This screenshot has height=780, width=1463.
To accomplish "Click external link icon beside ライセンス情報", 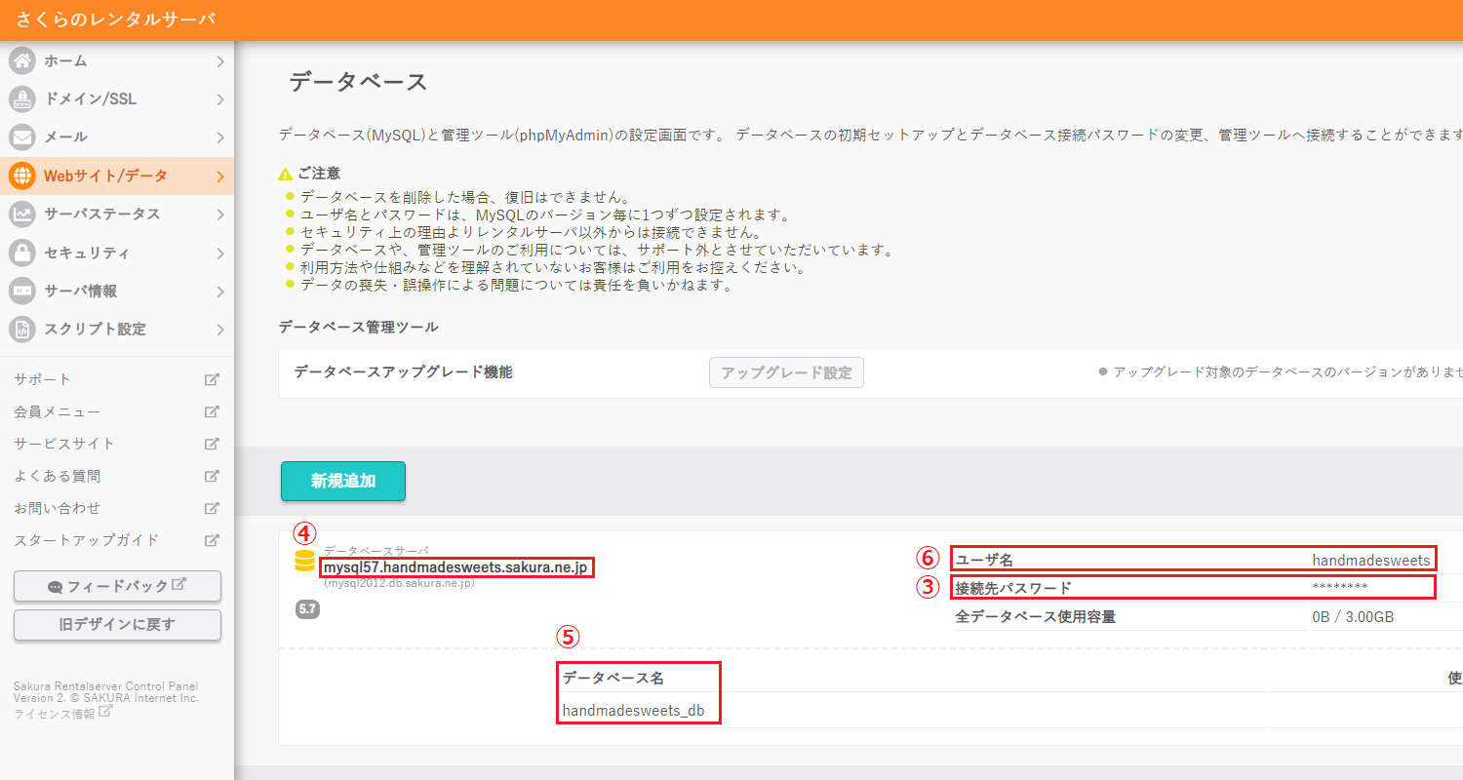I will click(x=105, y=713).
